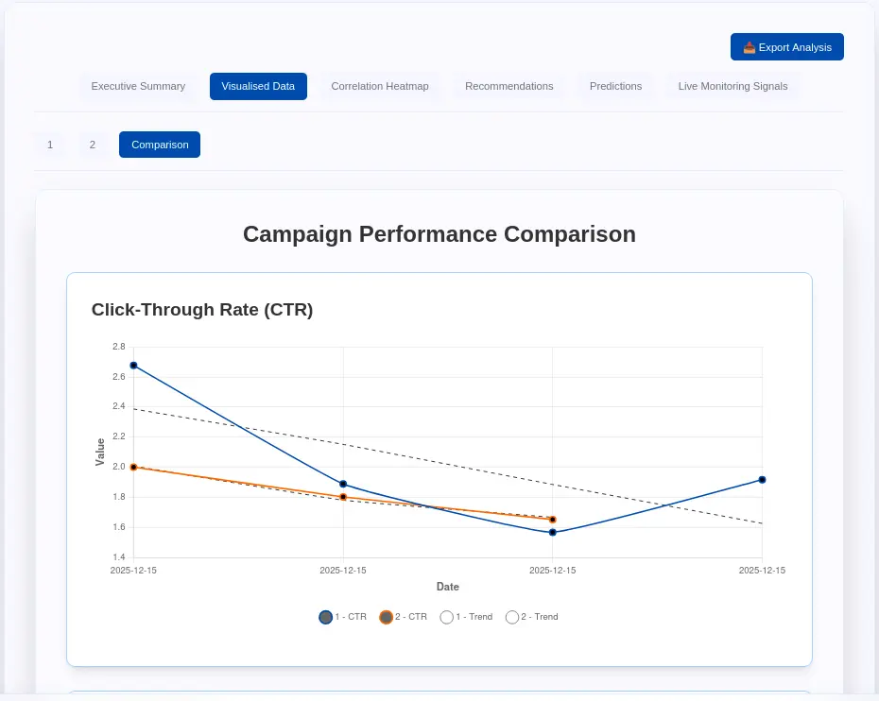Toggle the 2 - CTR legend marker
879x701 pixels.
(x=386, y=617)
